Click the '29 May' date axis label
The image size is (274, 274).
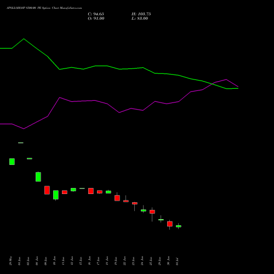point(10,261)
